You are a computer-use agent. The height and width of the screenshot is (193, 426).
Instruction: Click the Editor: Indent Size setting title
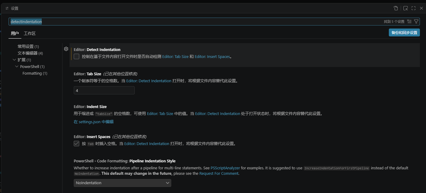(90, 107)
